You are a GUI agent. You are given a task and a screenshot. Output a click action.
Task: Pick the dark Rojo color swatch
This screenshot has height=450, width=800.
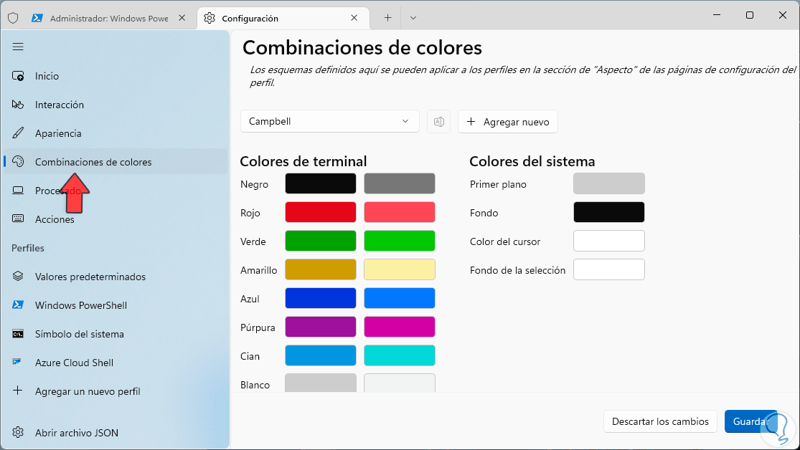tap(321, 212)
